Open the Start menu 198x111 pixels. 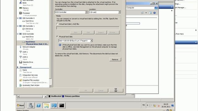pos(20,105)
